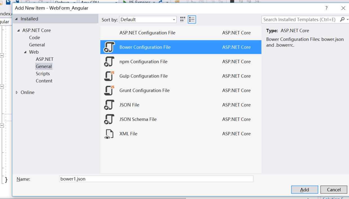Click the ASP.NET Core tree label
This screenshot has width=349, height=199.
37,30
